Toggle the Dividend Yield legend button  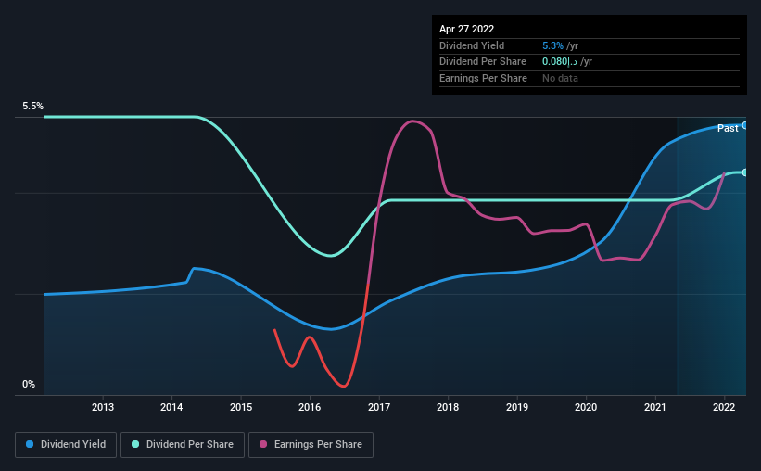pyautogui.click(x=66, y=445)
